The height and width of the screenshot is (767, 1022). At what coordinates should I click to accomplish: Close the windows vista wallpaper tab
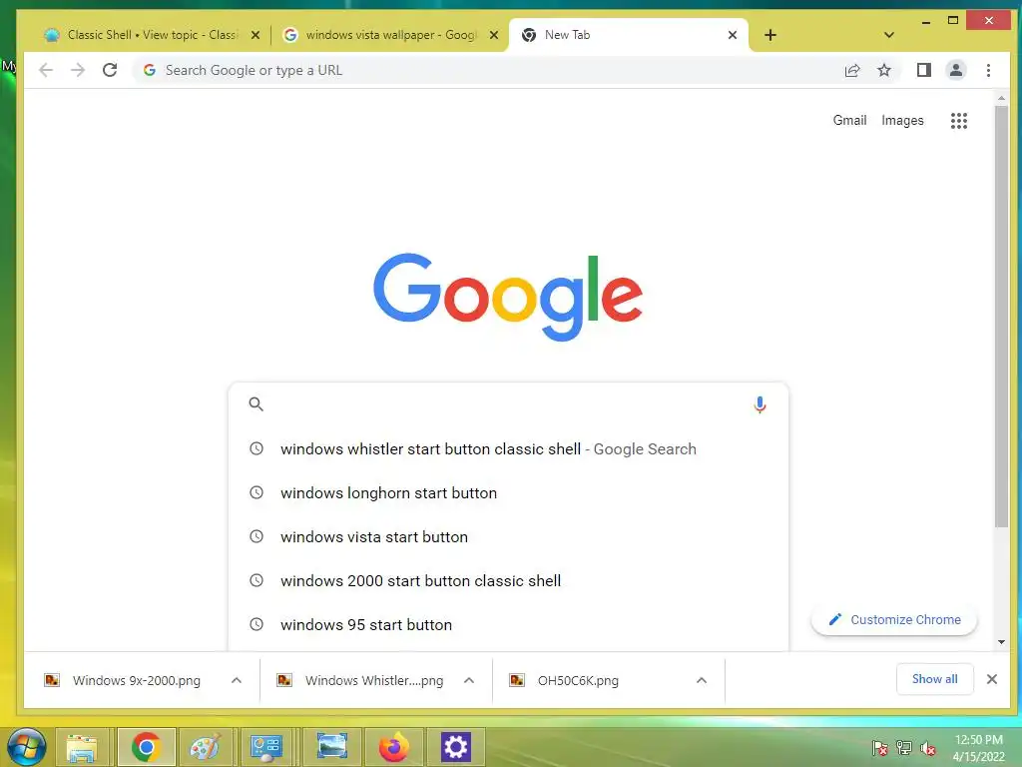[x=494, y=35]
